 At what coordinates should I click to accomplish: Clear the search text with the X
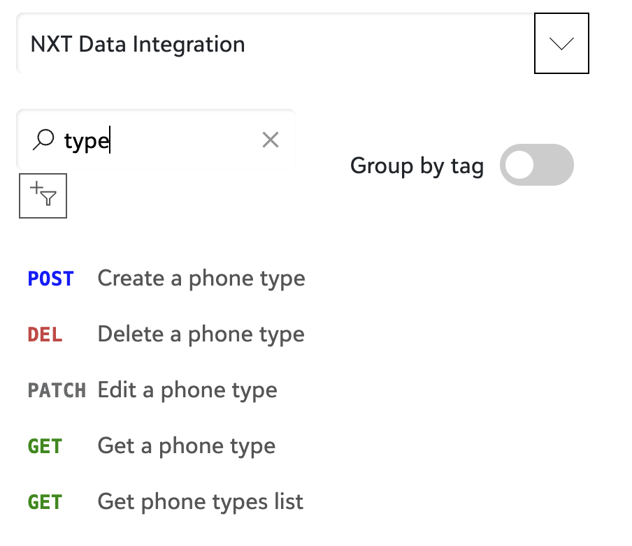coord(271,140)
